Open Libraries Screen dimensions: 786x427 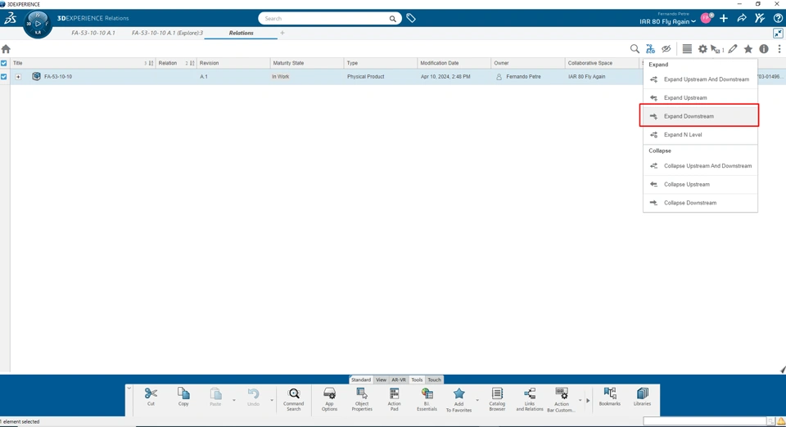point(642,397)
